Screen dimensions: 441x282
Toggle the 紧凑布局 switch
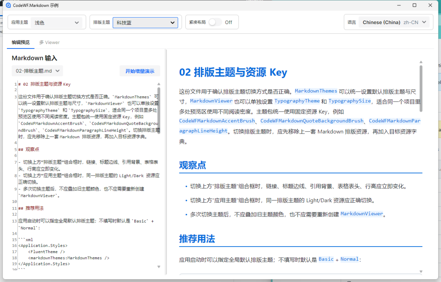[x=215, y=22]
